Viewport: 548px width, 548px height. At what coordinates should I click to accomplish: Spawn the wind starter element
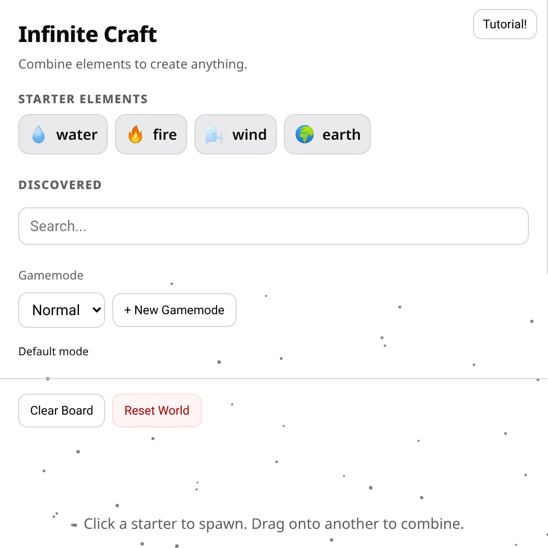(236, 135)
